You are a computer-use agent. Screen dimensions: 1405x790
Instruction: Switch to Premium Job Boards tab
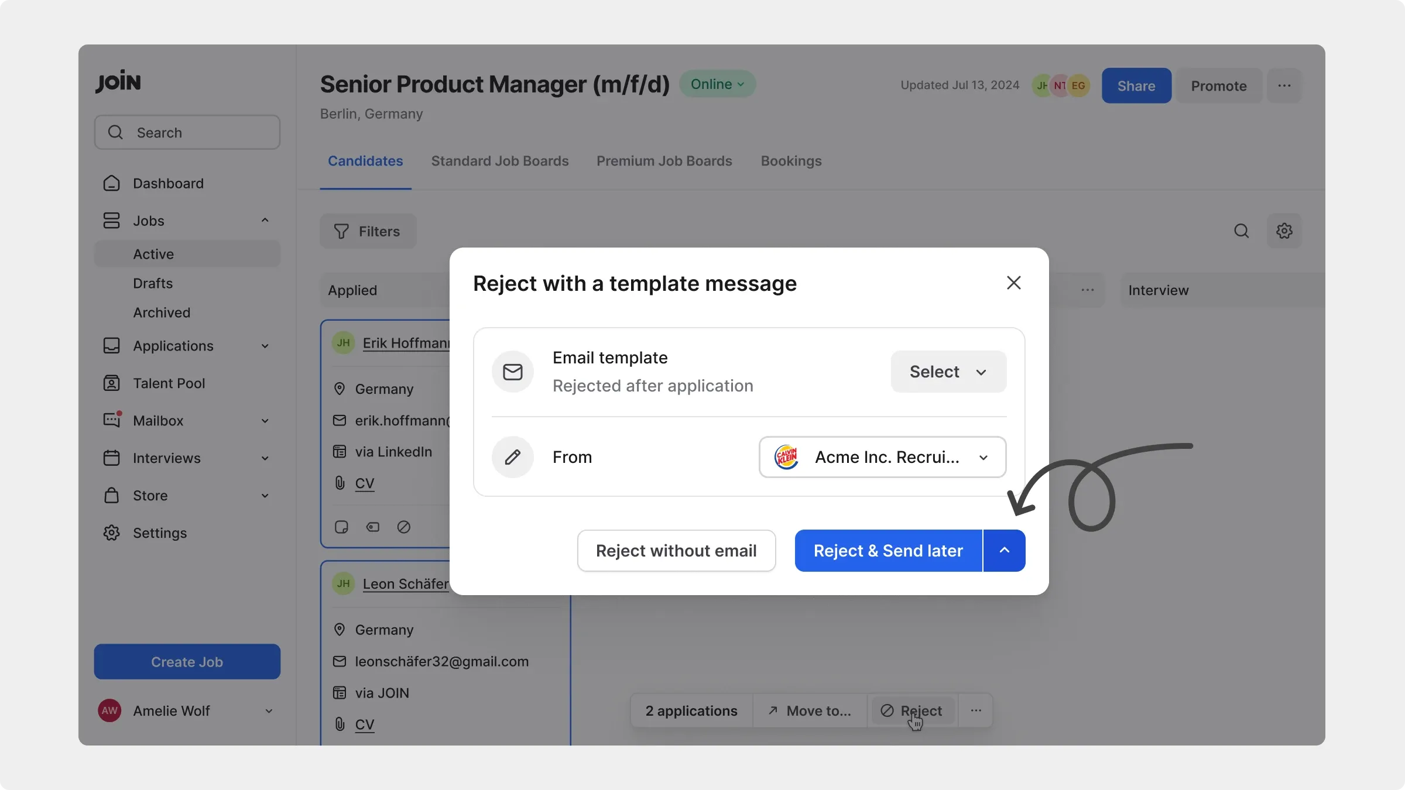tap(664, 161)
